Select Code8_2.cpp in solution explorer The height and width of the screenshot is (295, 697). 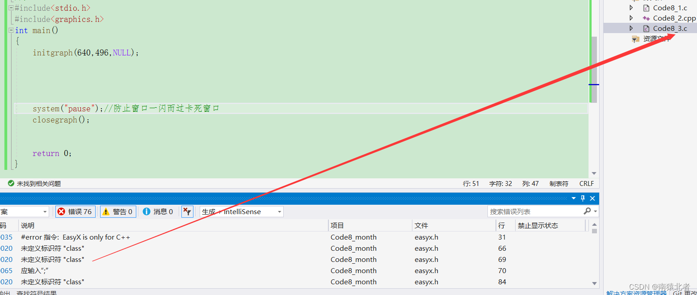tap(674, 18)
